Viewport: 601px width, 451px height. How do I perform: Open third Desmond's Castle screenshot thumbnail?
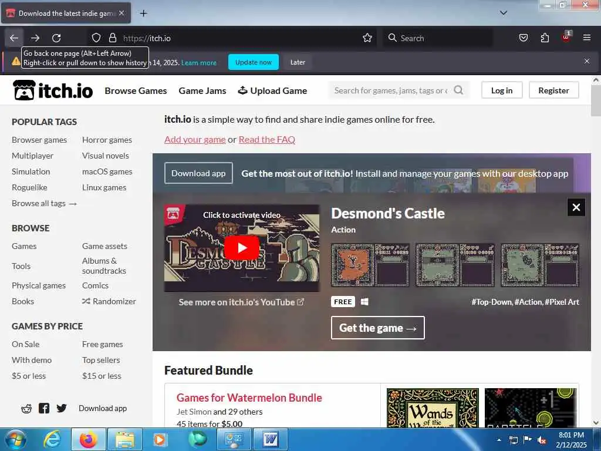540,265
